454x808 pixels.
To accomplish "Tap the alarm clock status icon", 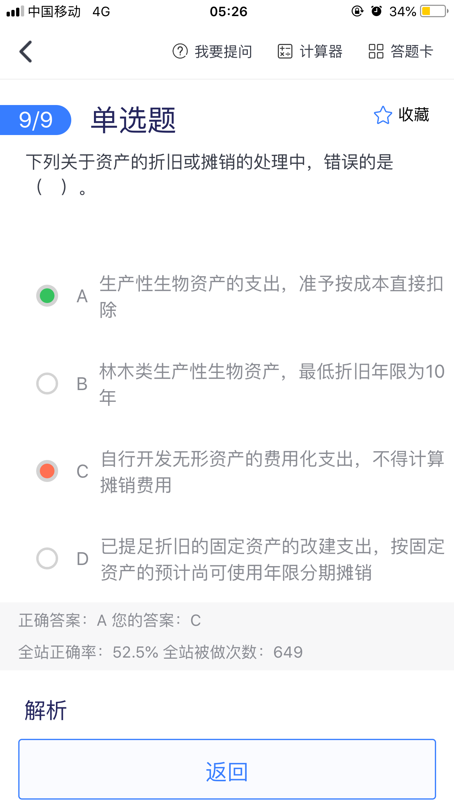I will [x=376, y=11].
